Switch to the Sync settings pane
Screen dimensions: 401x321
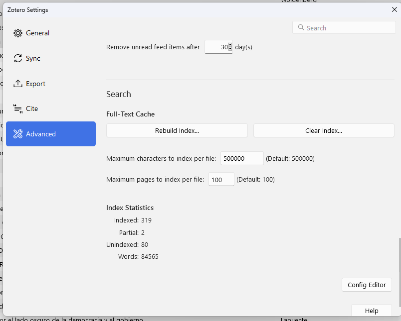[51, 58]
